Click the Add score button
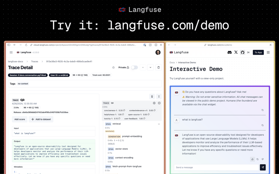This screenshot has height=174, width=279. (x=20, y=119)
